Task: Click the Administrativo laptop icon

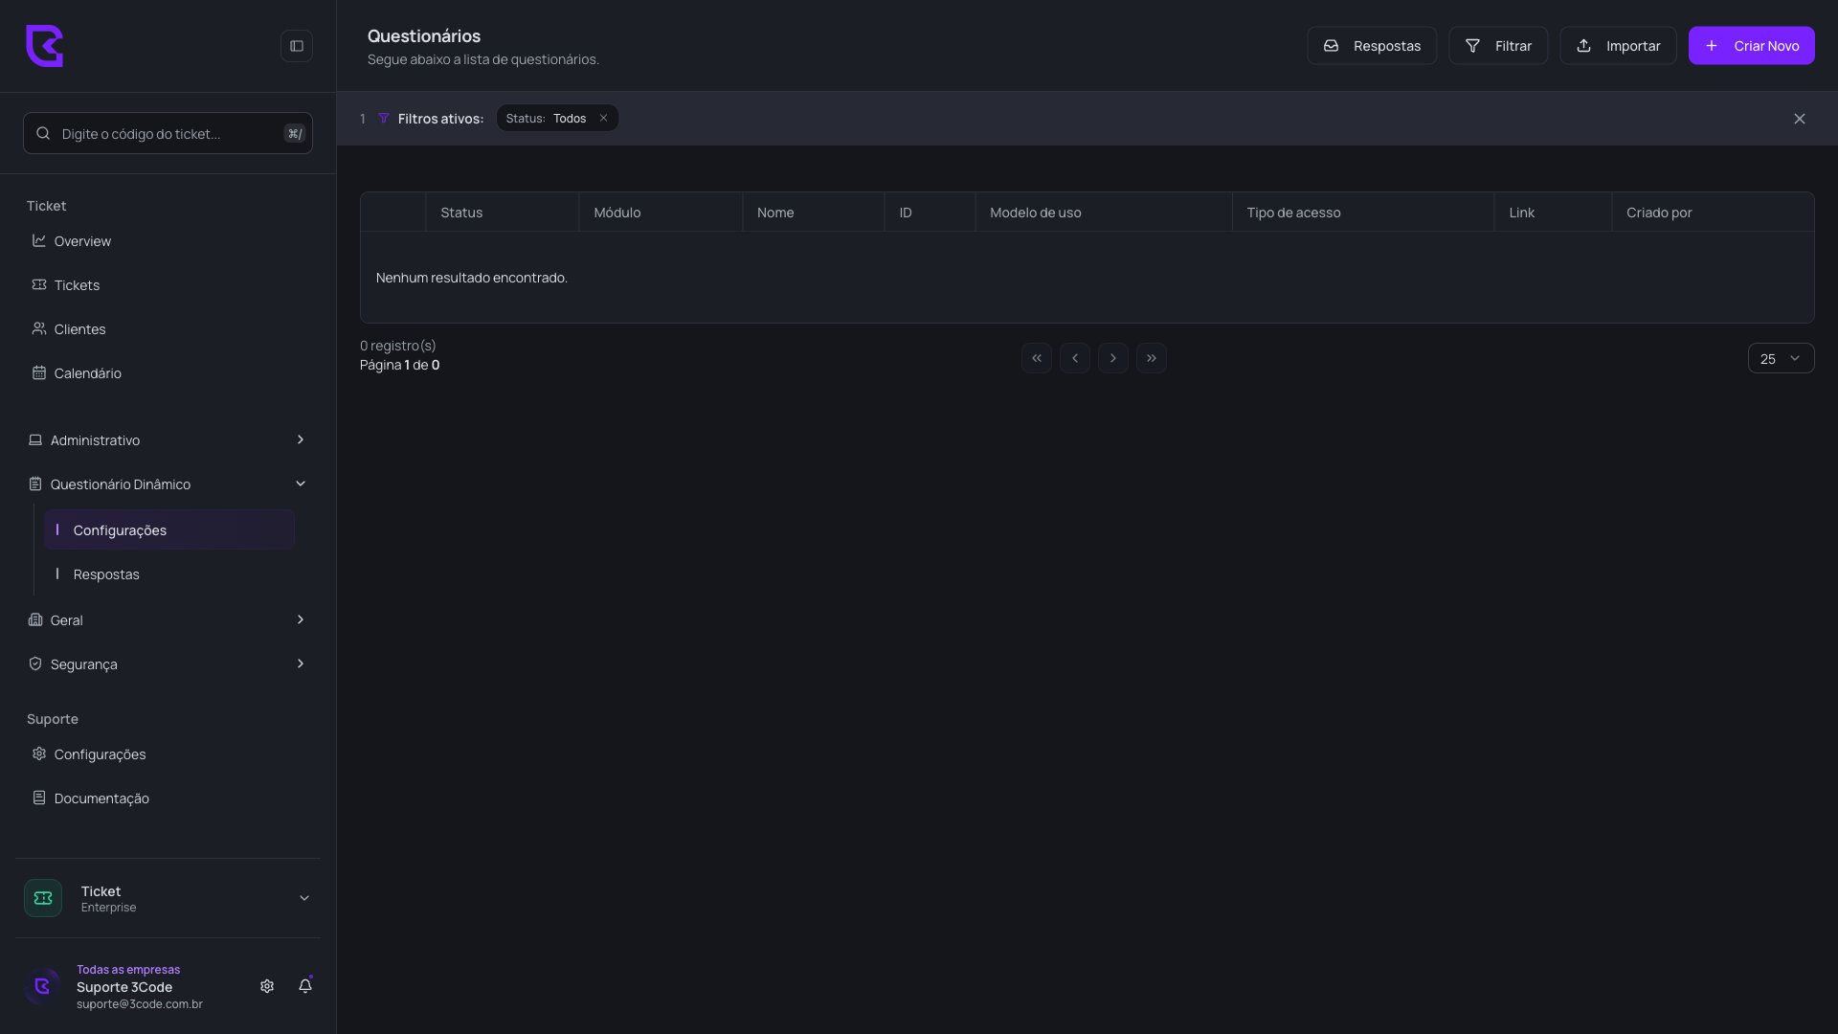Action: pos(35,439)
